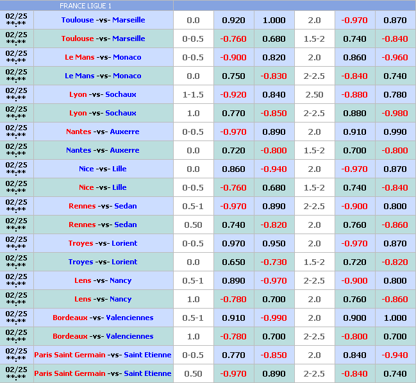Choose 0.750 odds for Le Mans -vs- Monaco
The image size is (416, 383).
tap(233, 76)
